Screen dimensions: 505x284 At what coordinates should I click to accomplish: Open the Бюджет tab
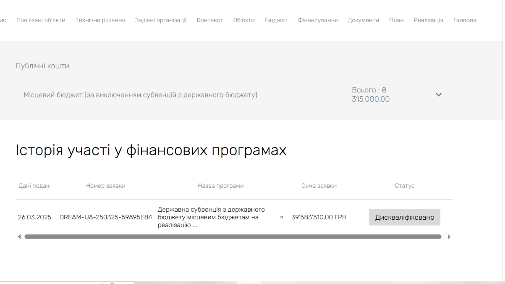tap(276, 20)
